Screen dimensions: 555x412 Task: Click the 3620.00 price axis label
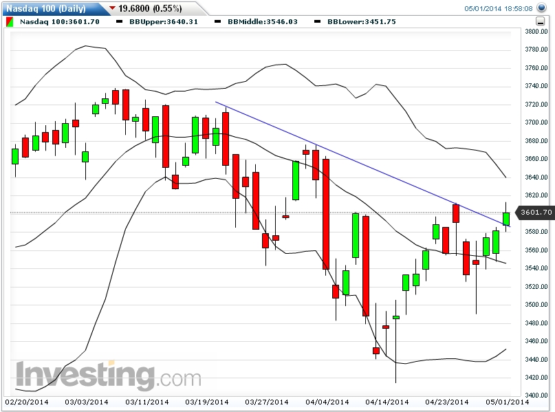[536, 195]
